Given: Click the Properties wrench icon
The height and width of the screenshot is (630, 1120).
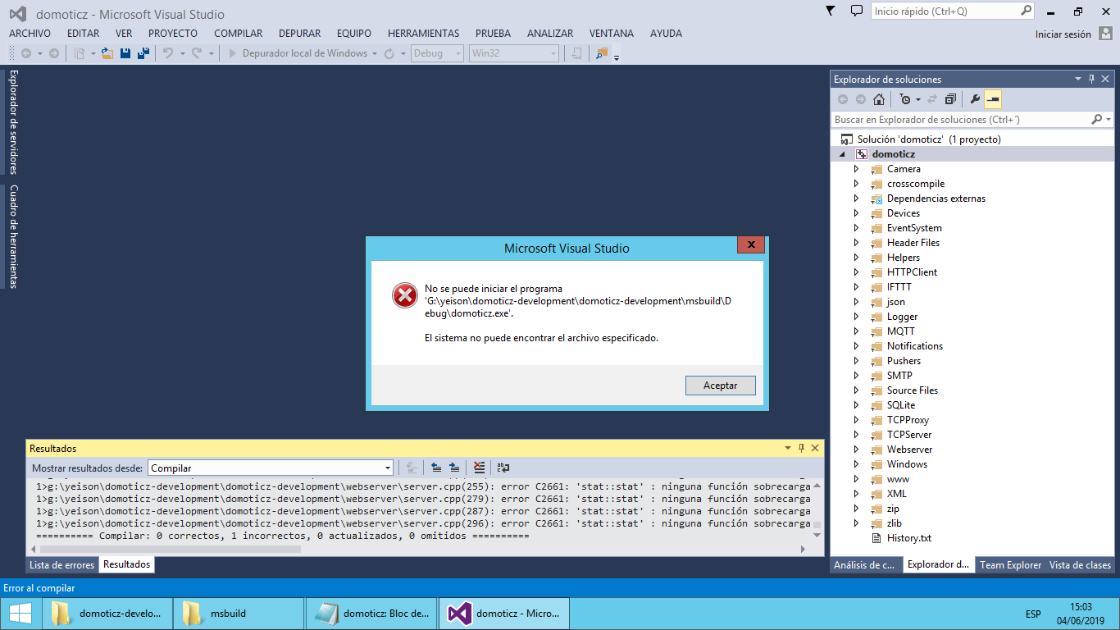Looking at the screenshot, I should 975,99.
